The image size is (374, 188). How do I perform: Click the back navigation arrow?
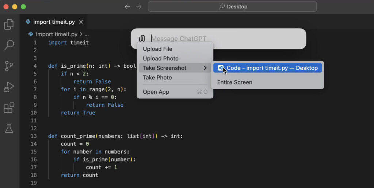(x=127, y=7)
